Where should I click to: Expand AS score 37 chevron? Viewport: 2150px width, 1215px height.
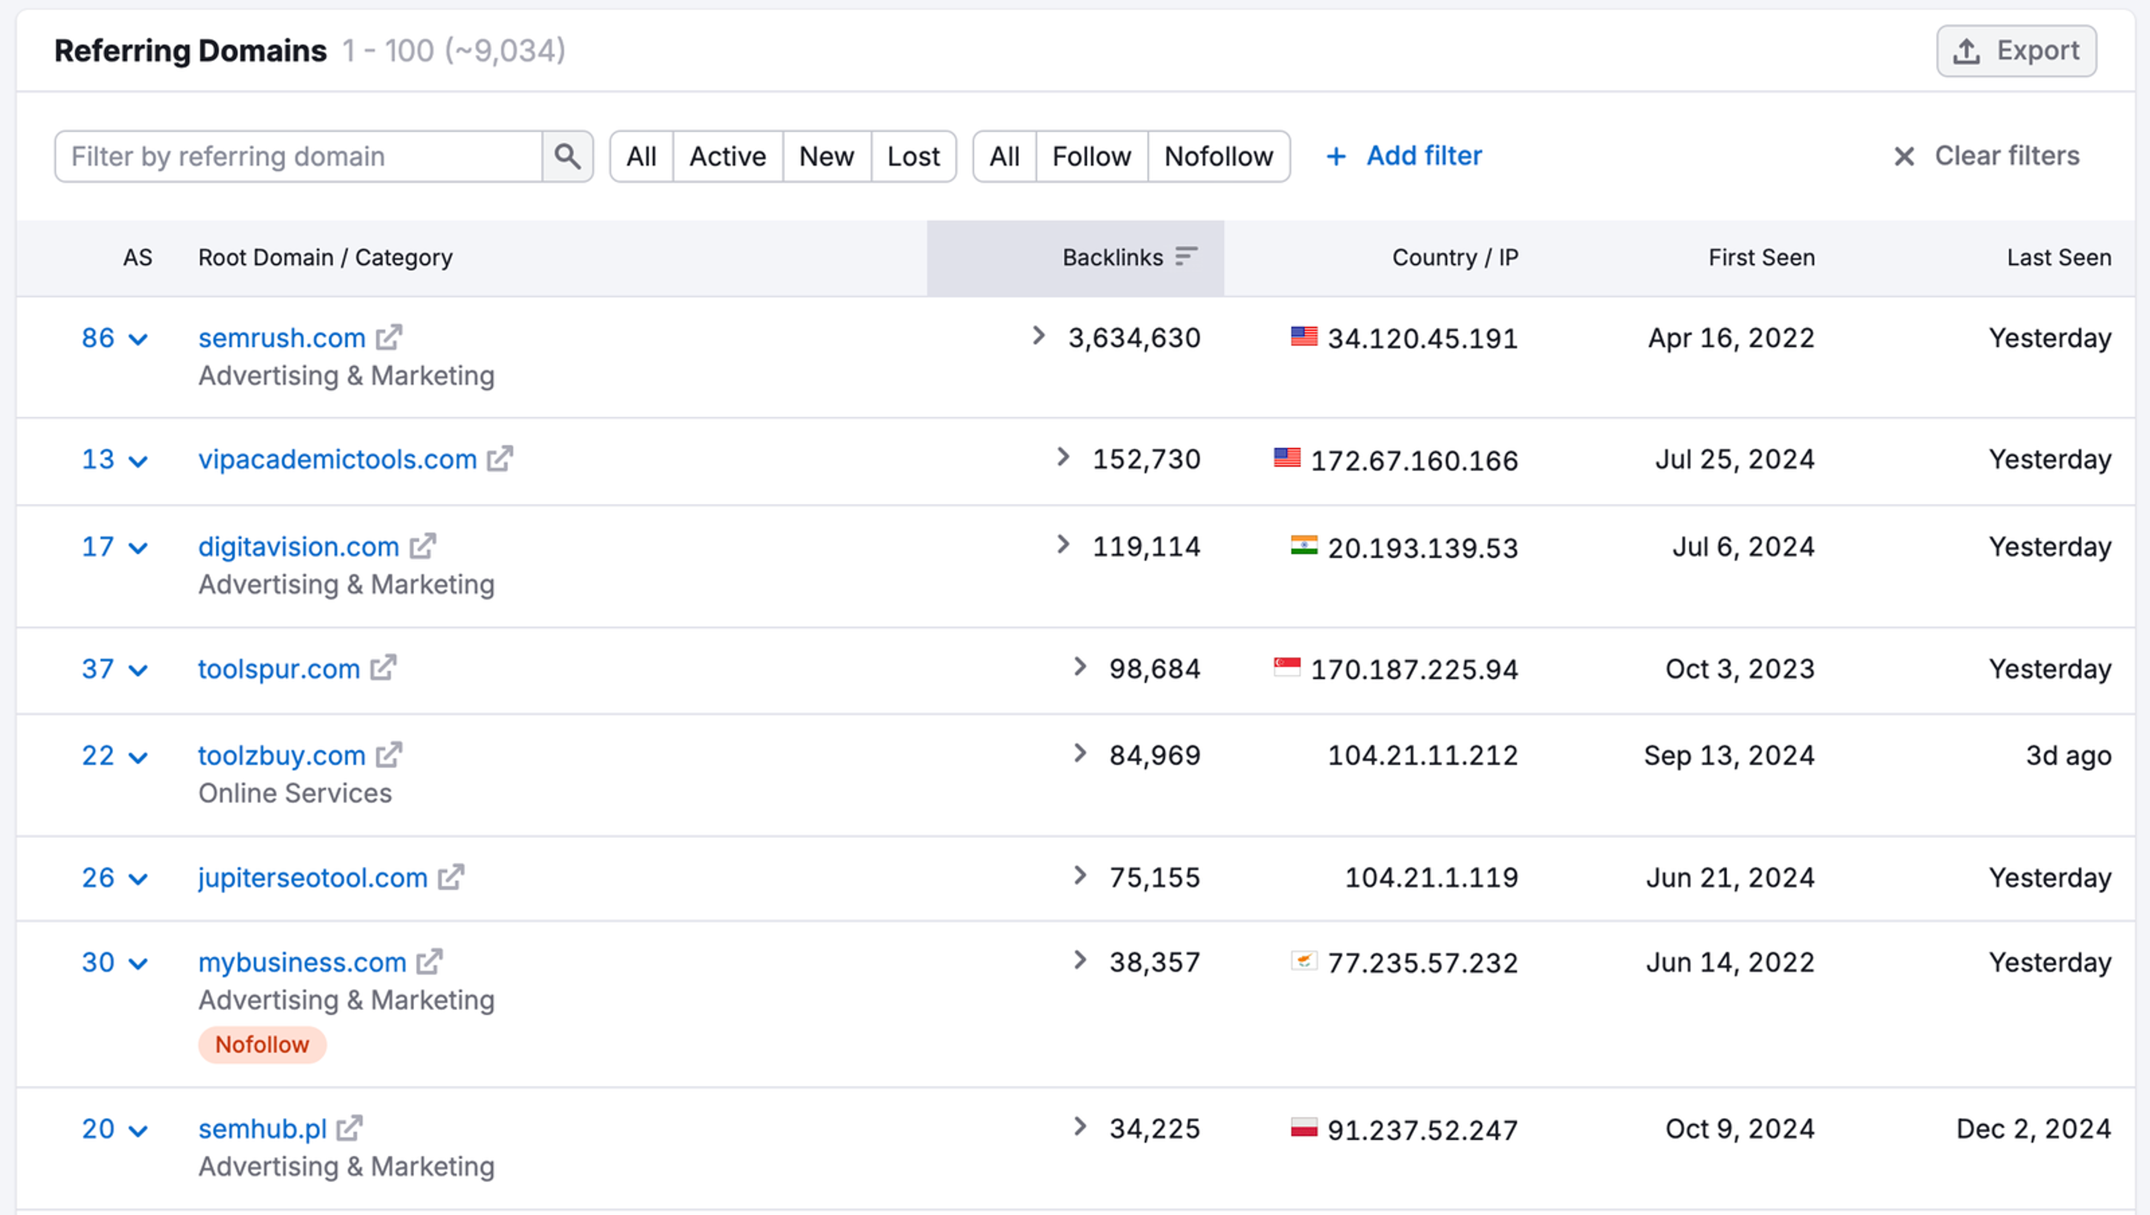[x=138, y=670]
